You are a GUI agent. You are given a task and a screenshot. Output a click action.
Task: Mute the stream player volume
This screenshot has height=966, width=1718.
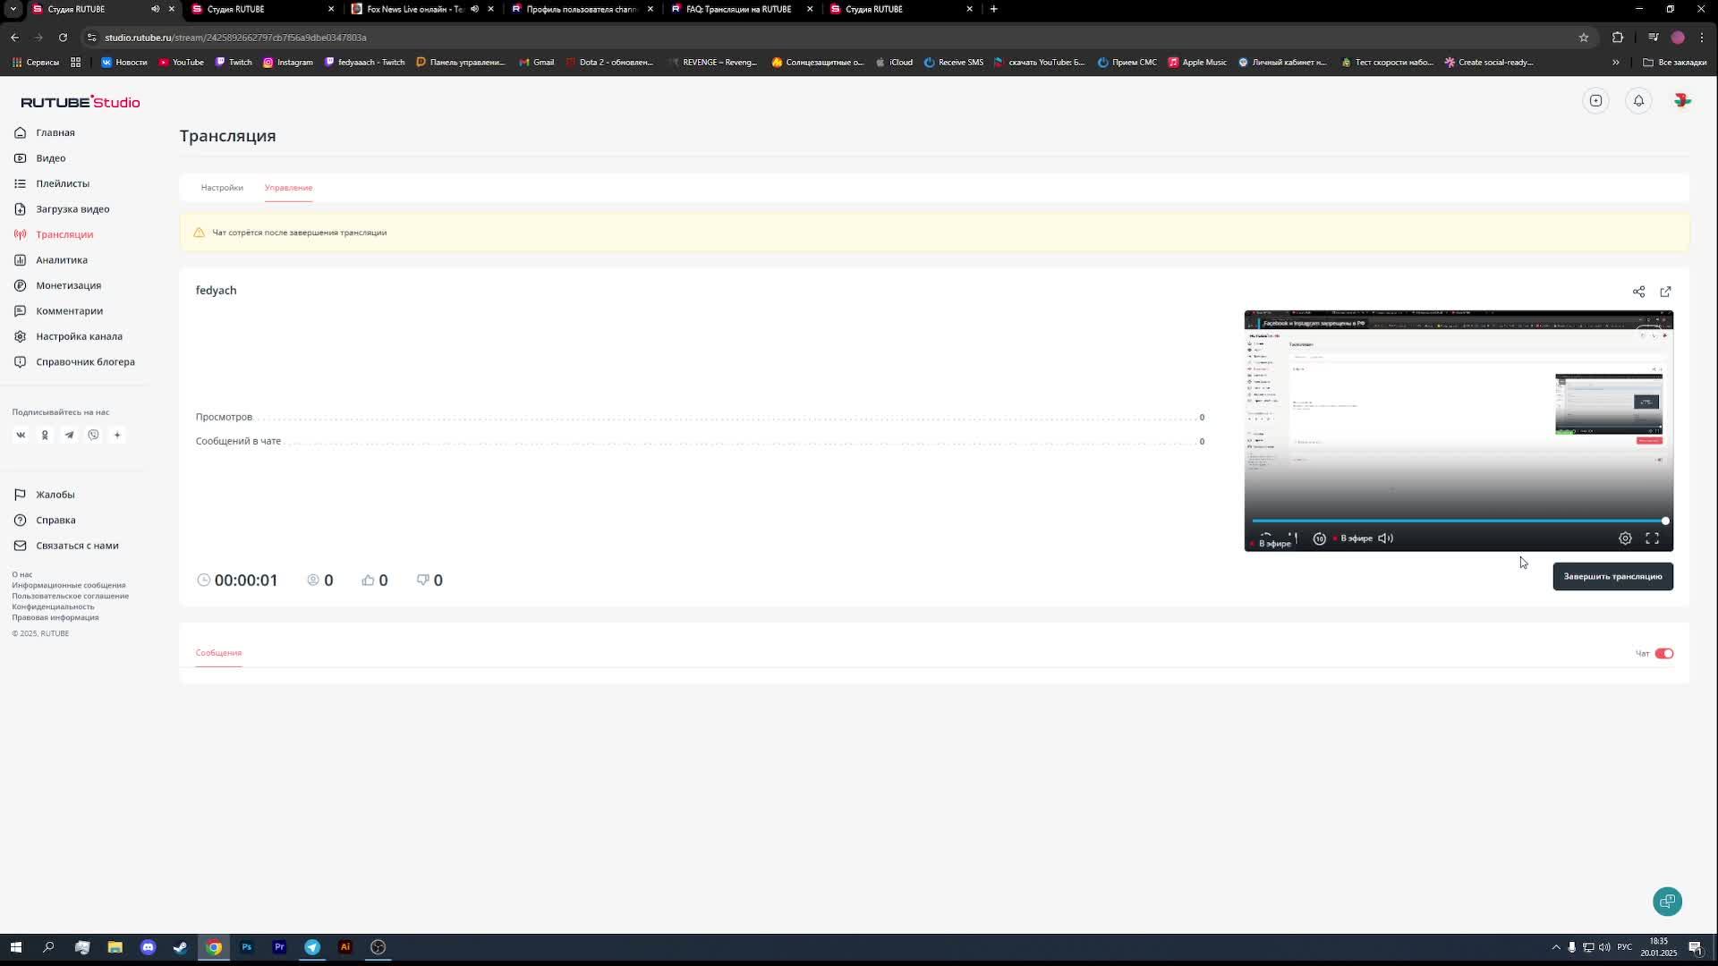(x=1385, y=538)
